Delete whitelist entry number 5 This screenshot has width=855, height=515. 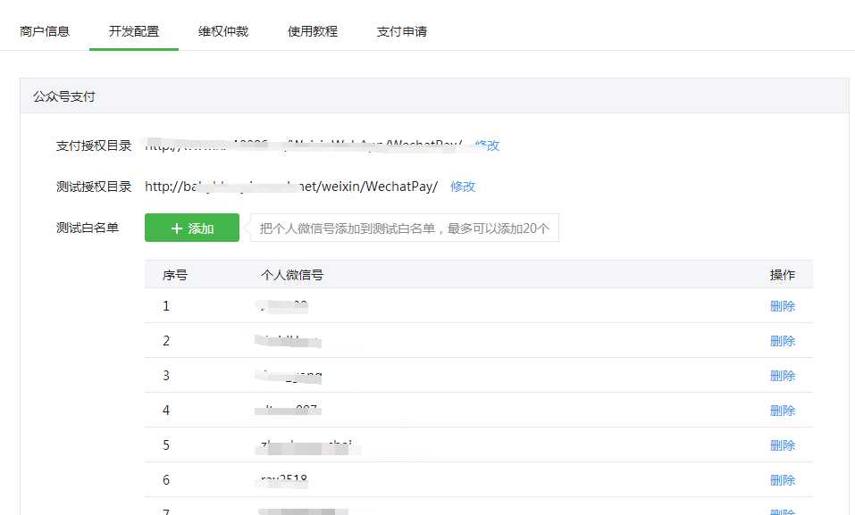[x=783, y=445]
